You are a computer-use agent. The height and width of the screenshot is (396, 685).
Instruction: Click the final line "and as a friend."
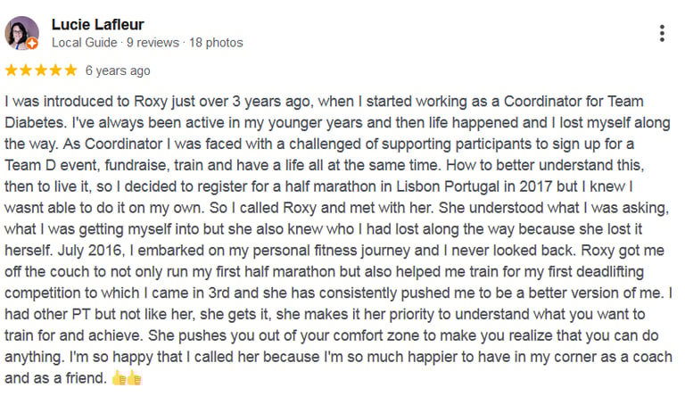[x=54, y=378]
